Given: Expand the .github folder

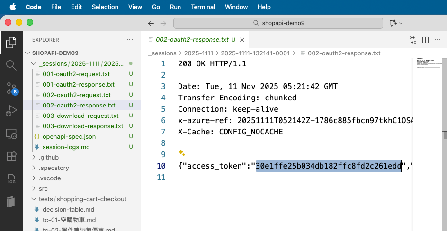Looking at the screenshot, I should 49,157.
